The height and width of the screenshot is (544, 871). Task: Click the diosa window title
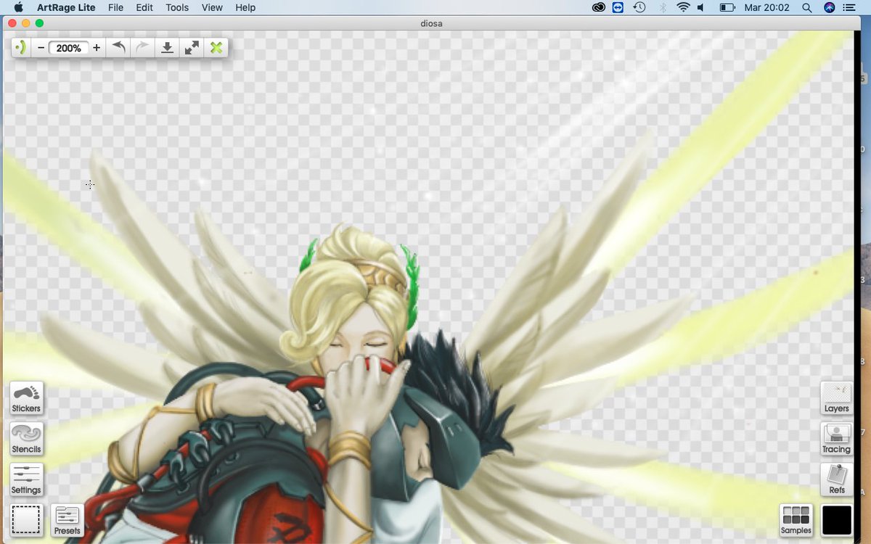432,23
